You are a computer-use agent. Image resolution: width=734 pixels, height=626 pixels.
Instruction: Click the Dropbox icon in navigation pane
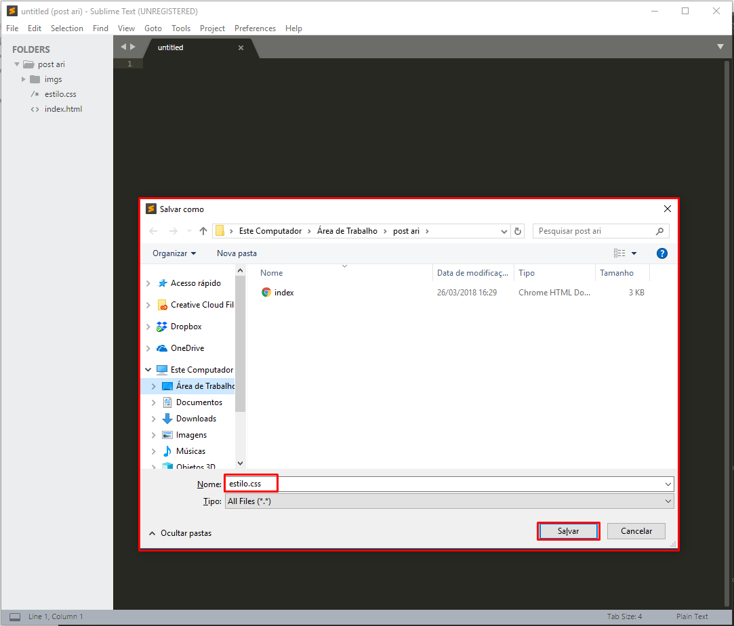tap(162, 327)
